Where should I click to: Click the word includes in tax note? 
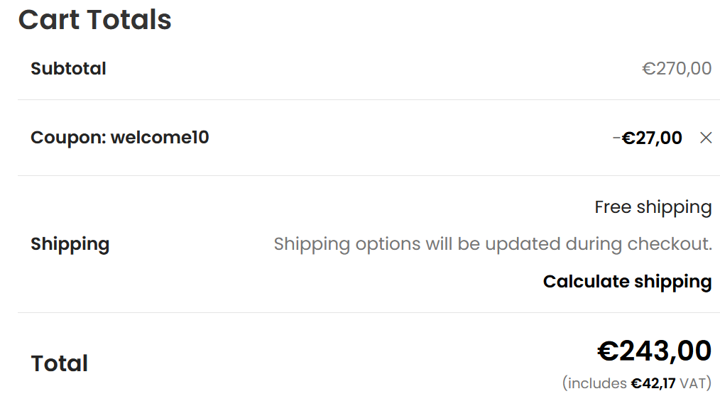pos(598,383)
